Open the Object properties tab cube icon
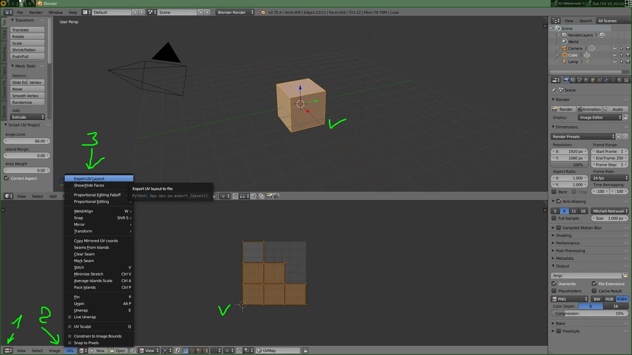The image size is (632, 355). point(593,80)
